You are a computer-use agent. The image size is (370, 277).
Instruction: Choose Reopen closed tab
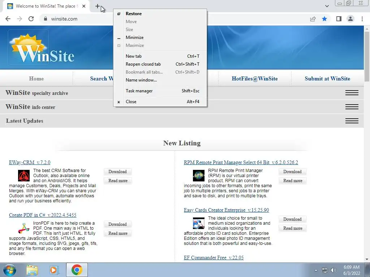(x=160, y=64)
